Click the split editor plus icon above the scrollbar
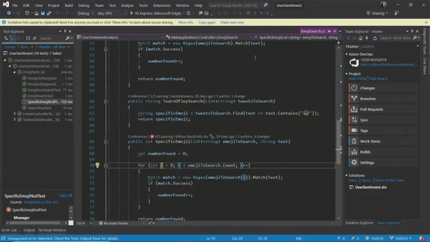430x242 pixels. point(338,43)
